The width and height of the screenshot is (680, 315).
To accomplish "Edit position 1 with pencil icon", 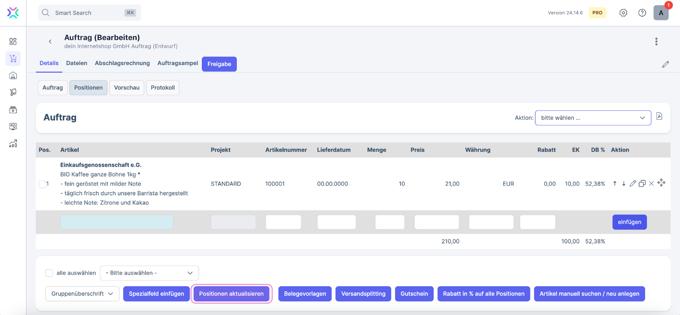I will tap(633, 183).
